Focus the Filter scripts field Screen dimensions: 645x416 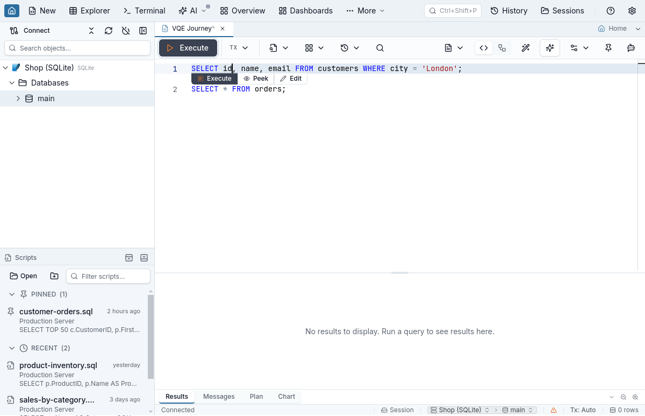(108, 276)
